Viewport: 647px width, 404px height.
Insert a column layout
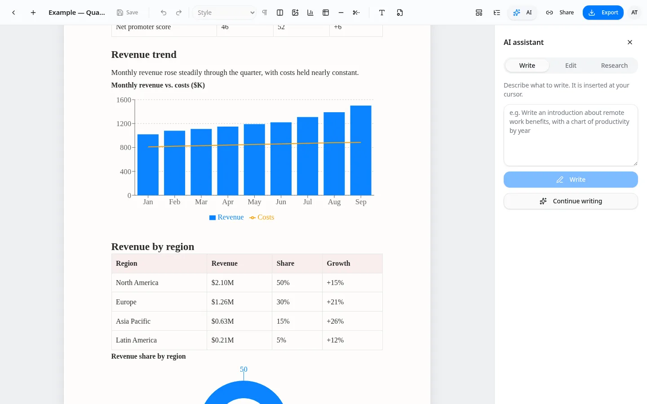pos(280,13)
